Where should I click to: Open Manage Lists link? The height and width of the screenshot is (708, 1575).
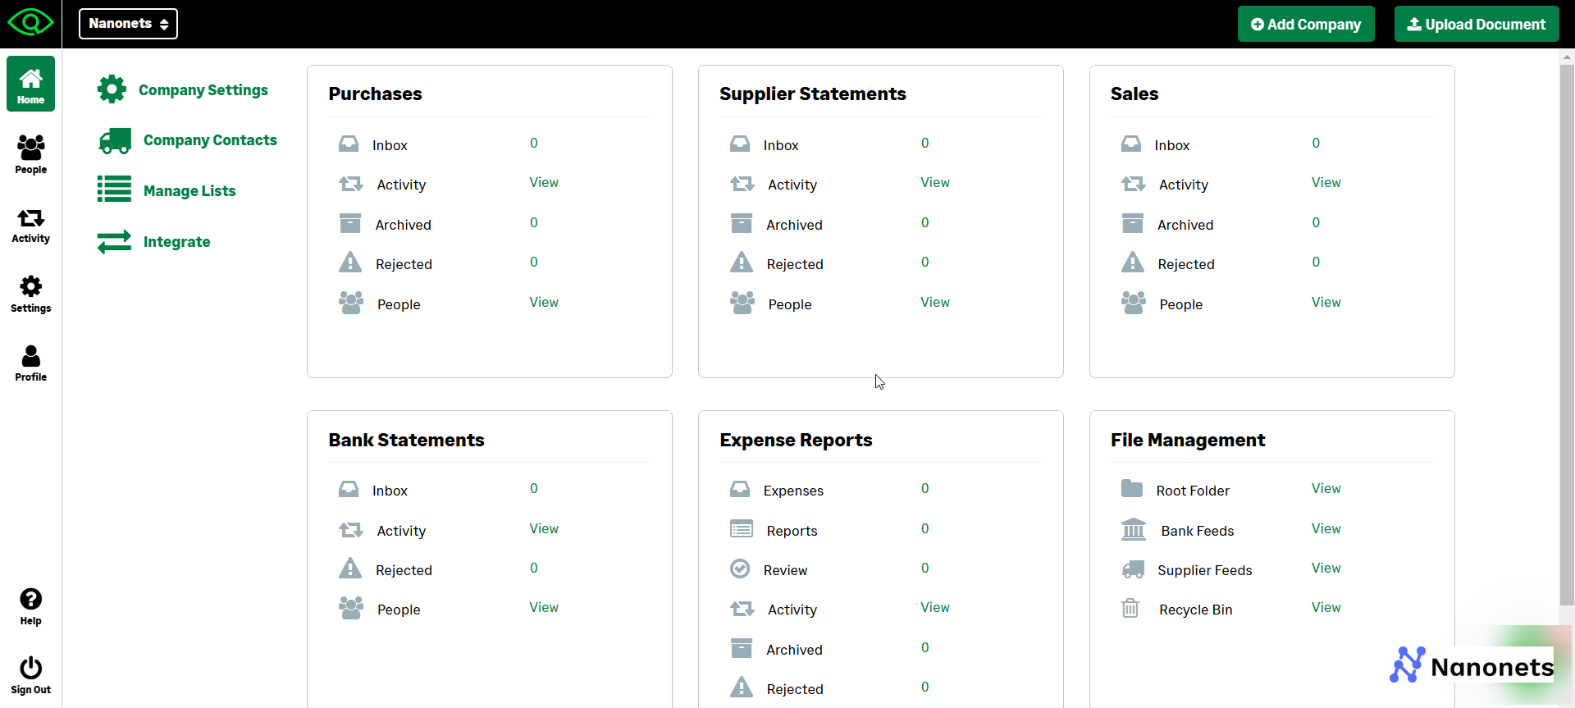coord(167,190)
